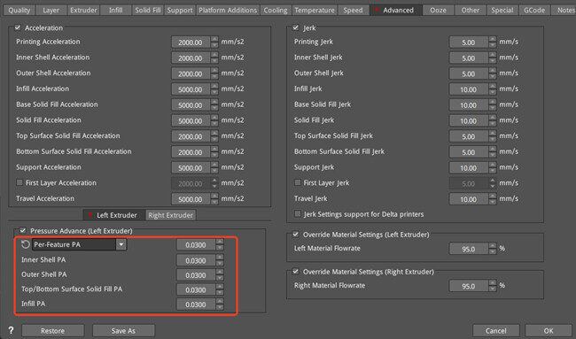Click the Travel Jerk value field
This screenshot has width=576, height=339.
pos(469,199)
